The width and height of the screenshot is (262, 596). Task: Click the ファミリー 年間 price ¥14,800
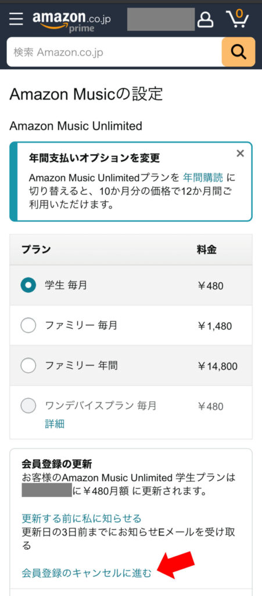pyautogui.click(x=218, y=367)
